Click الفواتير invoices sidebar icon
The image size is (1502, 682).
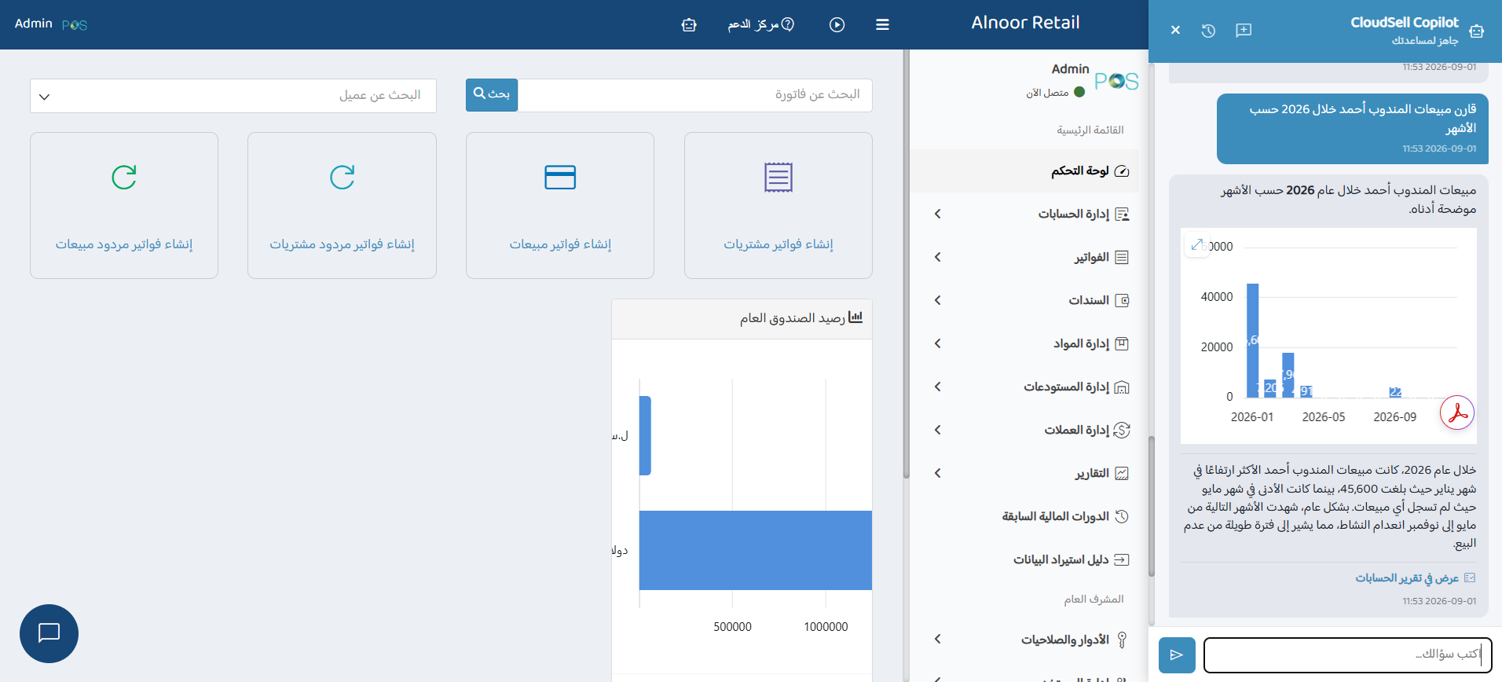(1122, 257)
